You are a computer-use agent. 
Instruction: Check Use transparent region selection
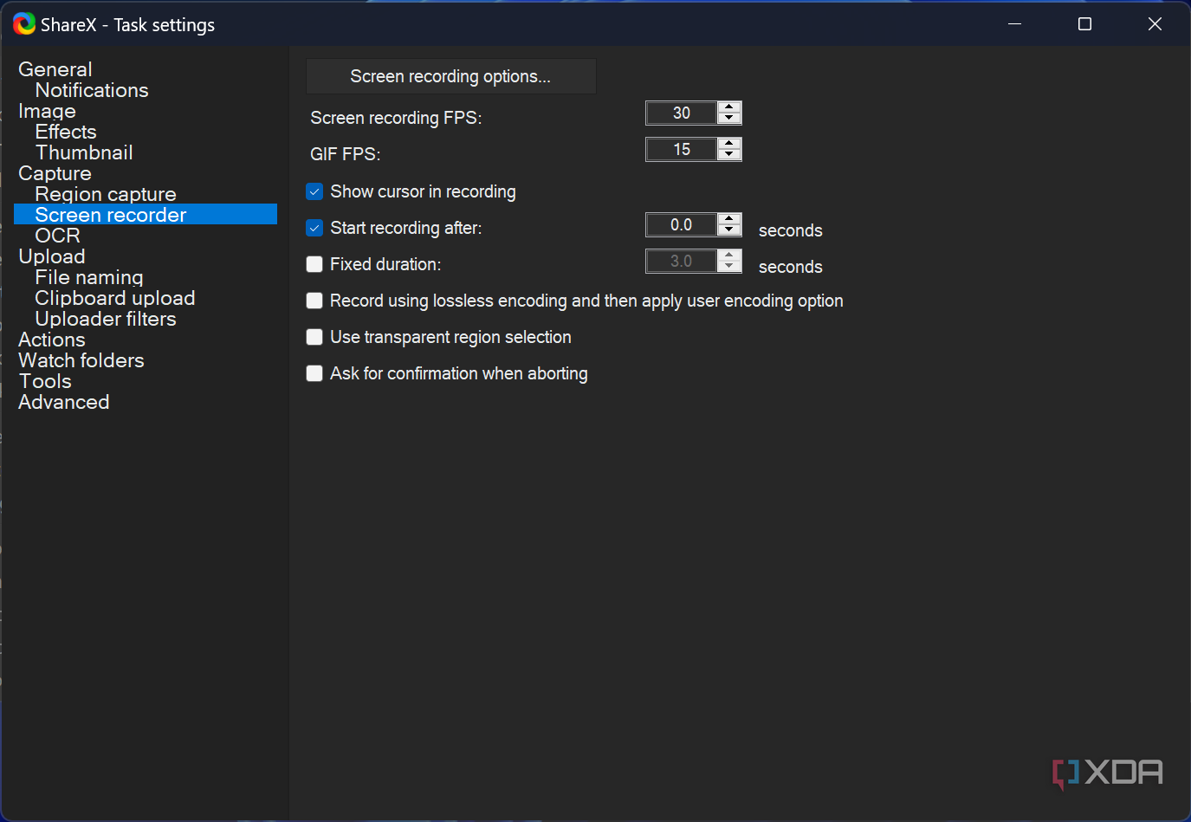pyautogui.click(x=314, y=337)
